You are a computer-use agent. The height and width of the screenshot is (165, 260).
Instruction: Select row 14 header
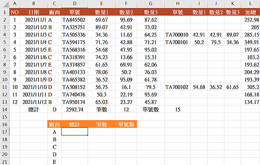[x=5, y=109]
